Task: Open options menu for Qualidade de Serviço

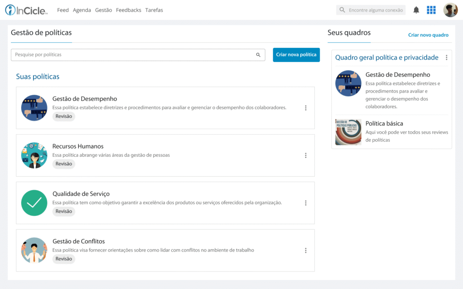Action: 306,203
